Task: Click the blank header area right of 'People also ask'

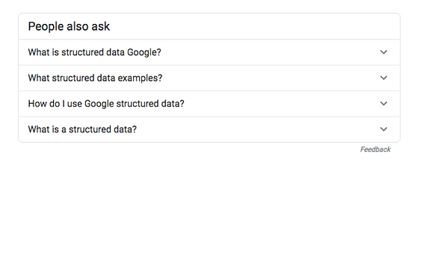Action: click(x=255, y=26)
